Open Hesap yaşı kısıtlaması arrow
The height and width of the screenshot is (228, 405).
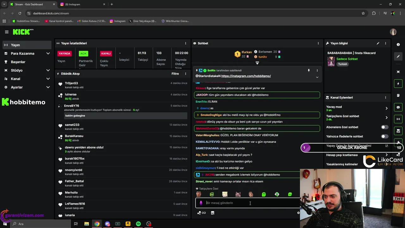(x=386, y=155)
